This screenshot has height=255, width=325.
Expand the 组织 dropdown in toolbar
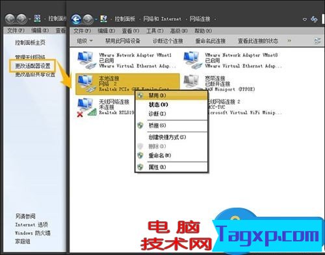[x=84, y=41]
